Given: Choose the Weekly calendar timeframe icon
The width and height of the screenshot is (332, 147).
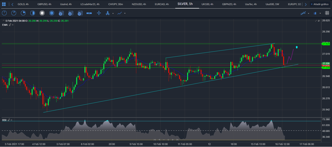Looking at the screenshot, I should pyautogui.click(x=71, y=13).
